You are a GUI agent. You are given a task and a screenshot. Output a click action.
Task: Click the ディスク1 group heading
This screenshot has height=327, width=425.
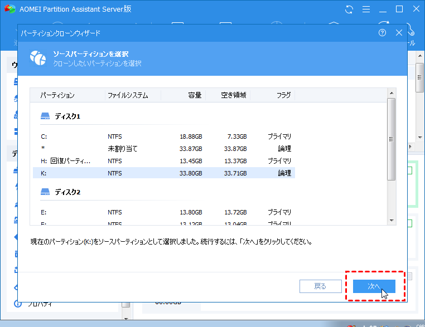[x=67, y=116]
